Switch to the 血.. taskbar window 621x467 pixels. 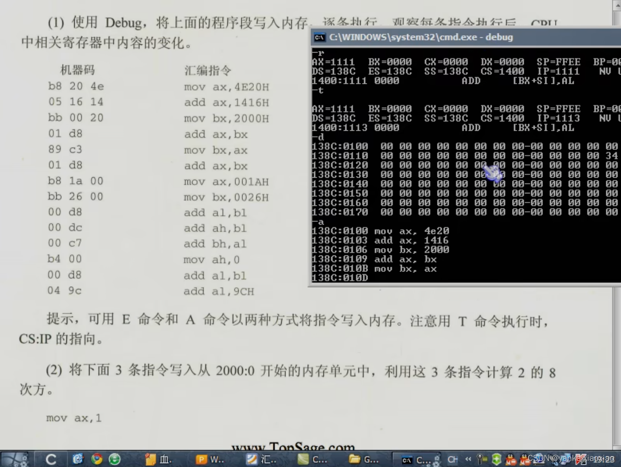point(160,459)
